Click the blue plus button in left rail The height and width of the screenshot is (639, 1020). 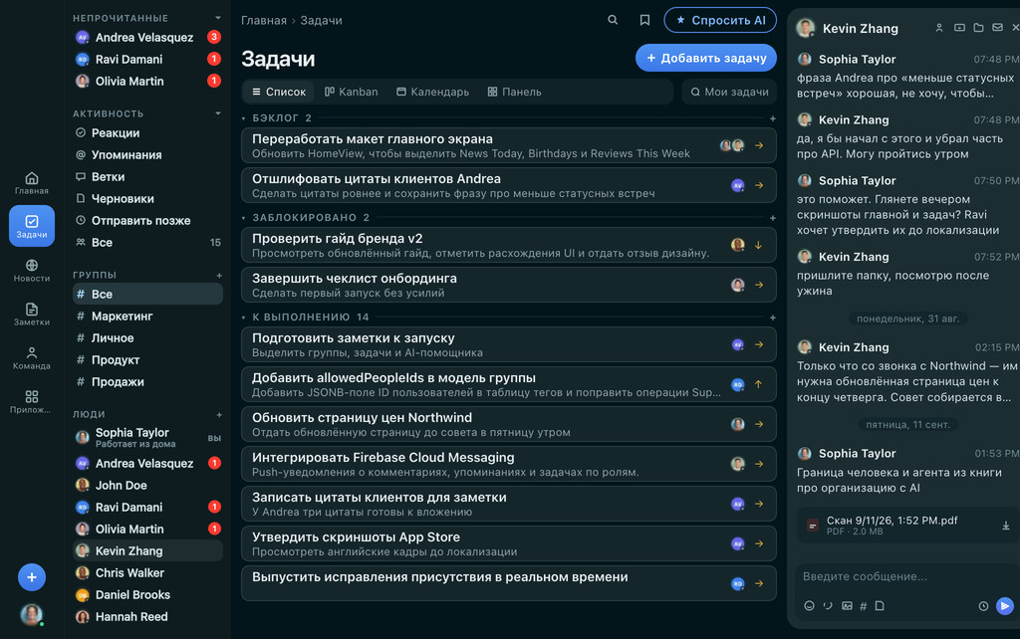pos(31,577)
